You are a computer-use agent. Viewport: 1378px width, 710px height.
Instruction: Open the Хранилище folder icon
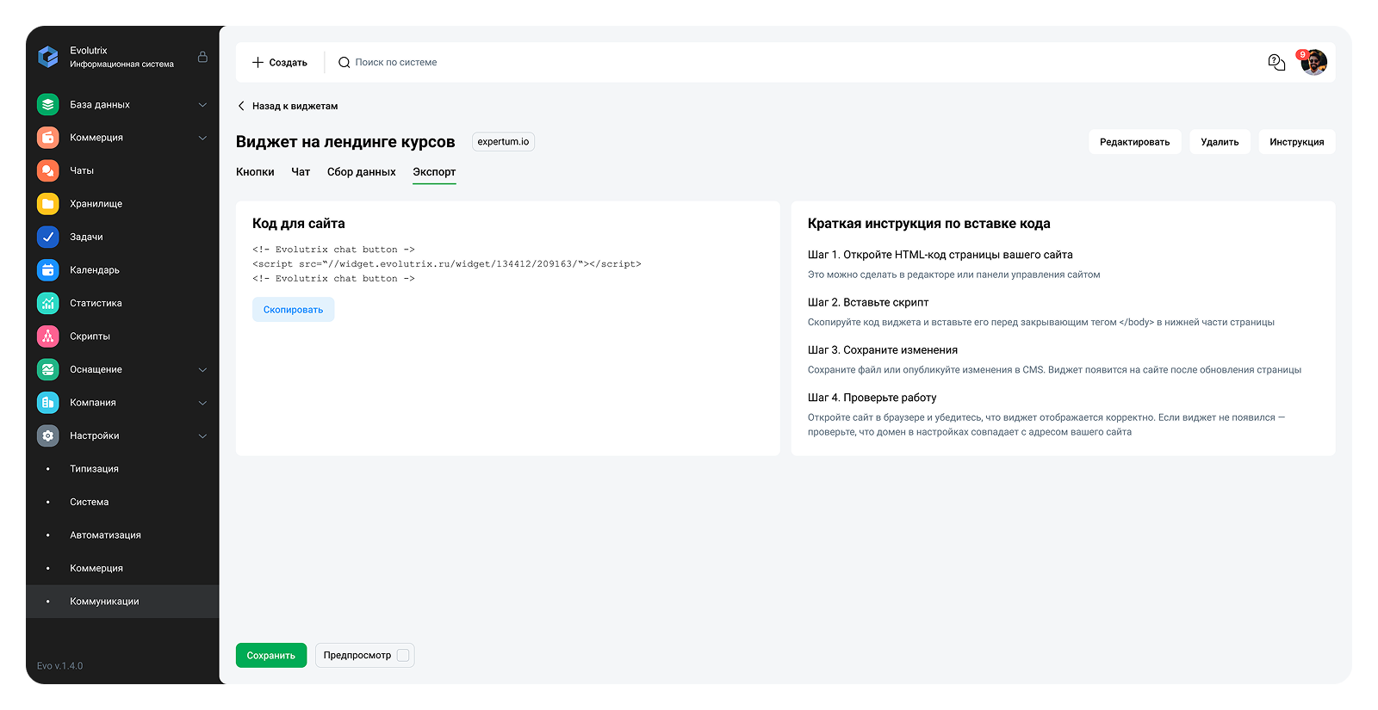tap(48, 204)
